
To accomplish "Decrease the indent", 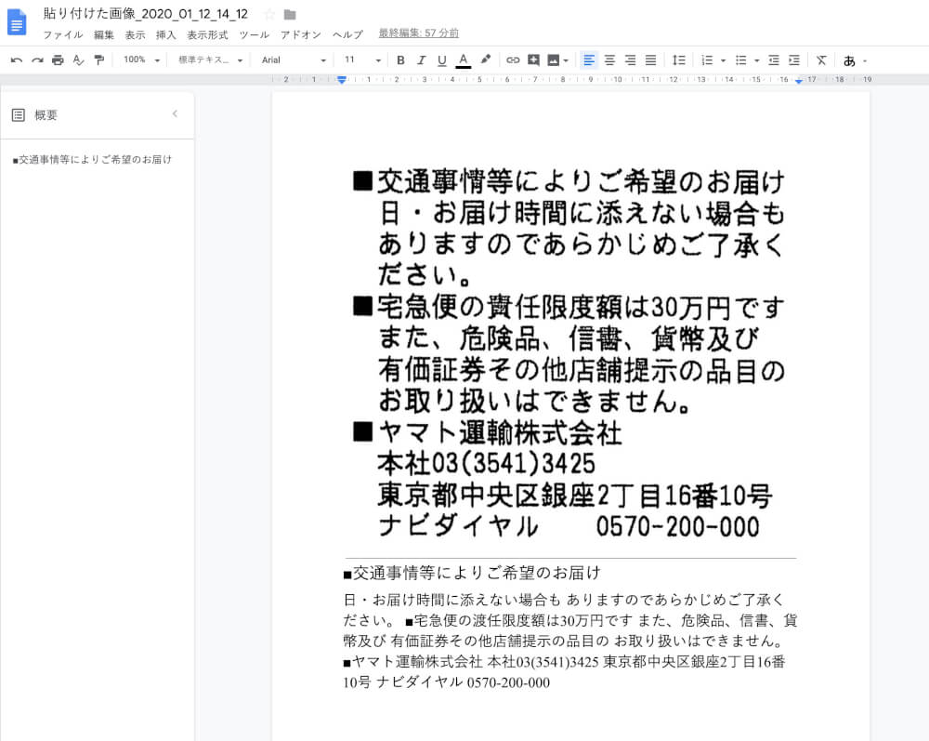I will point(773,60).
